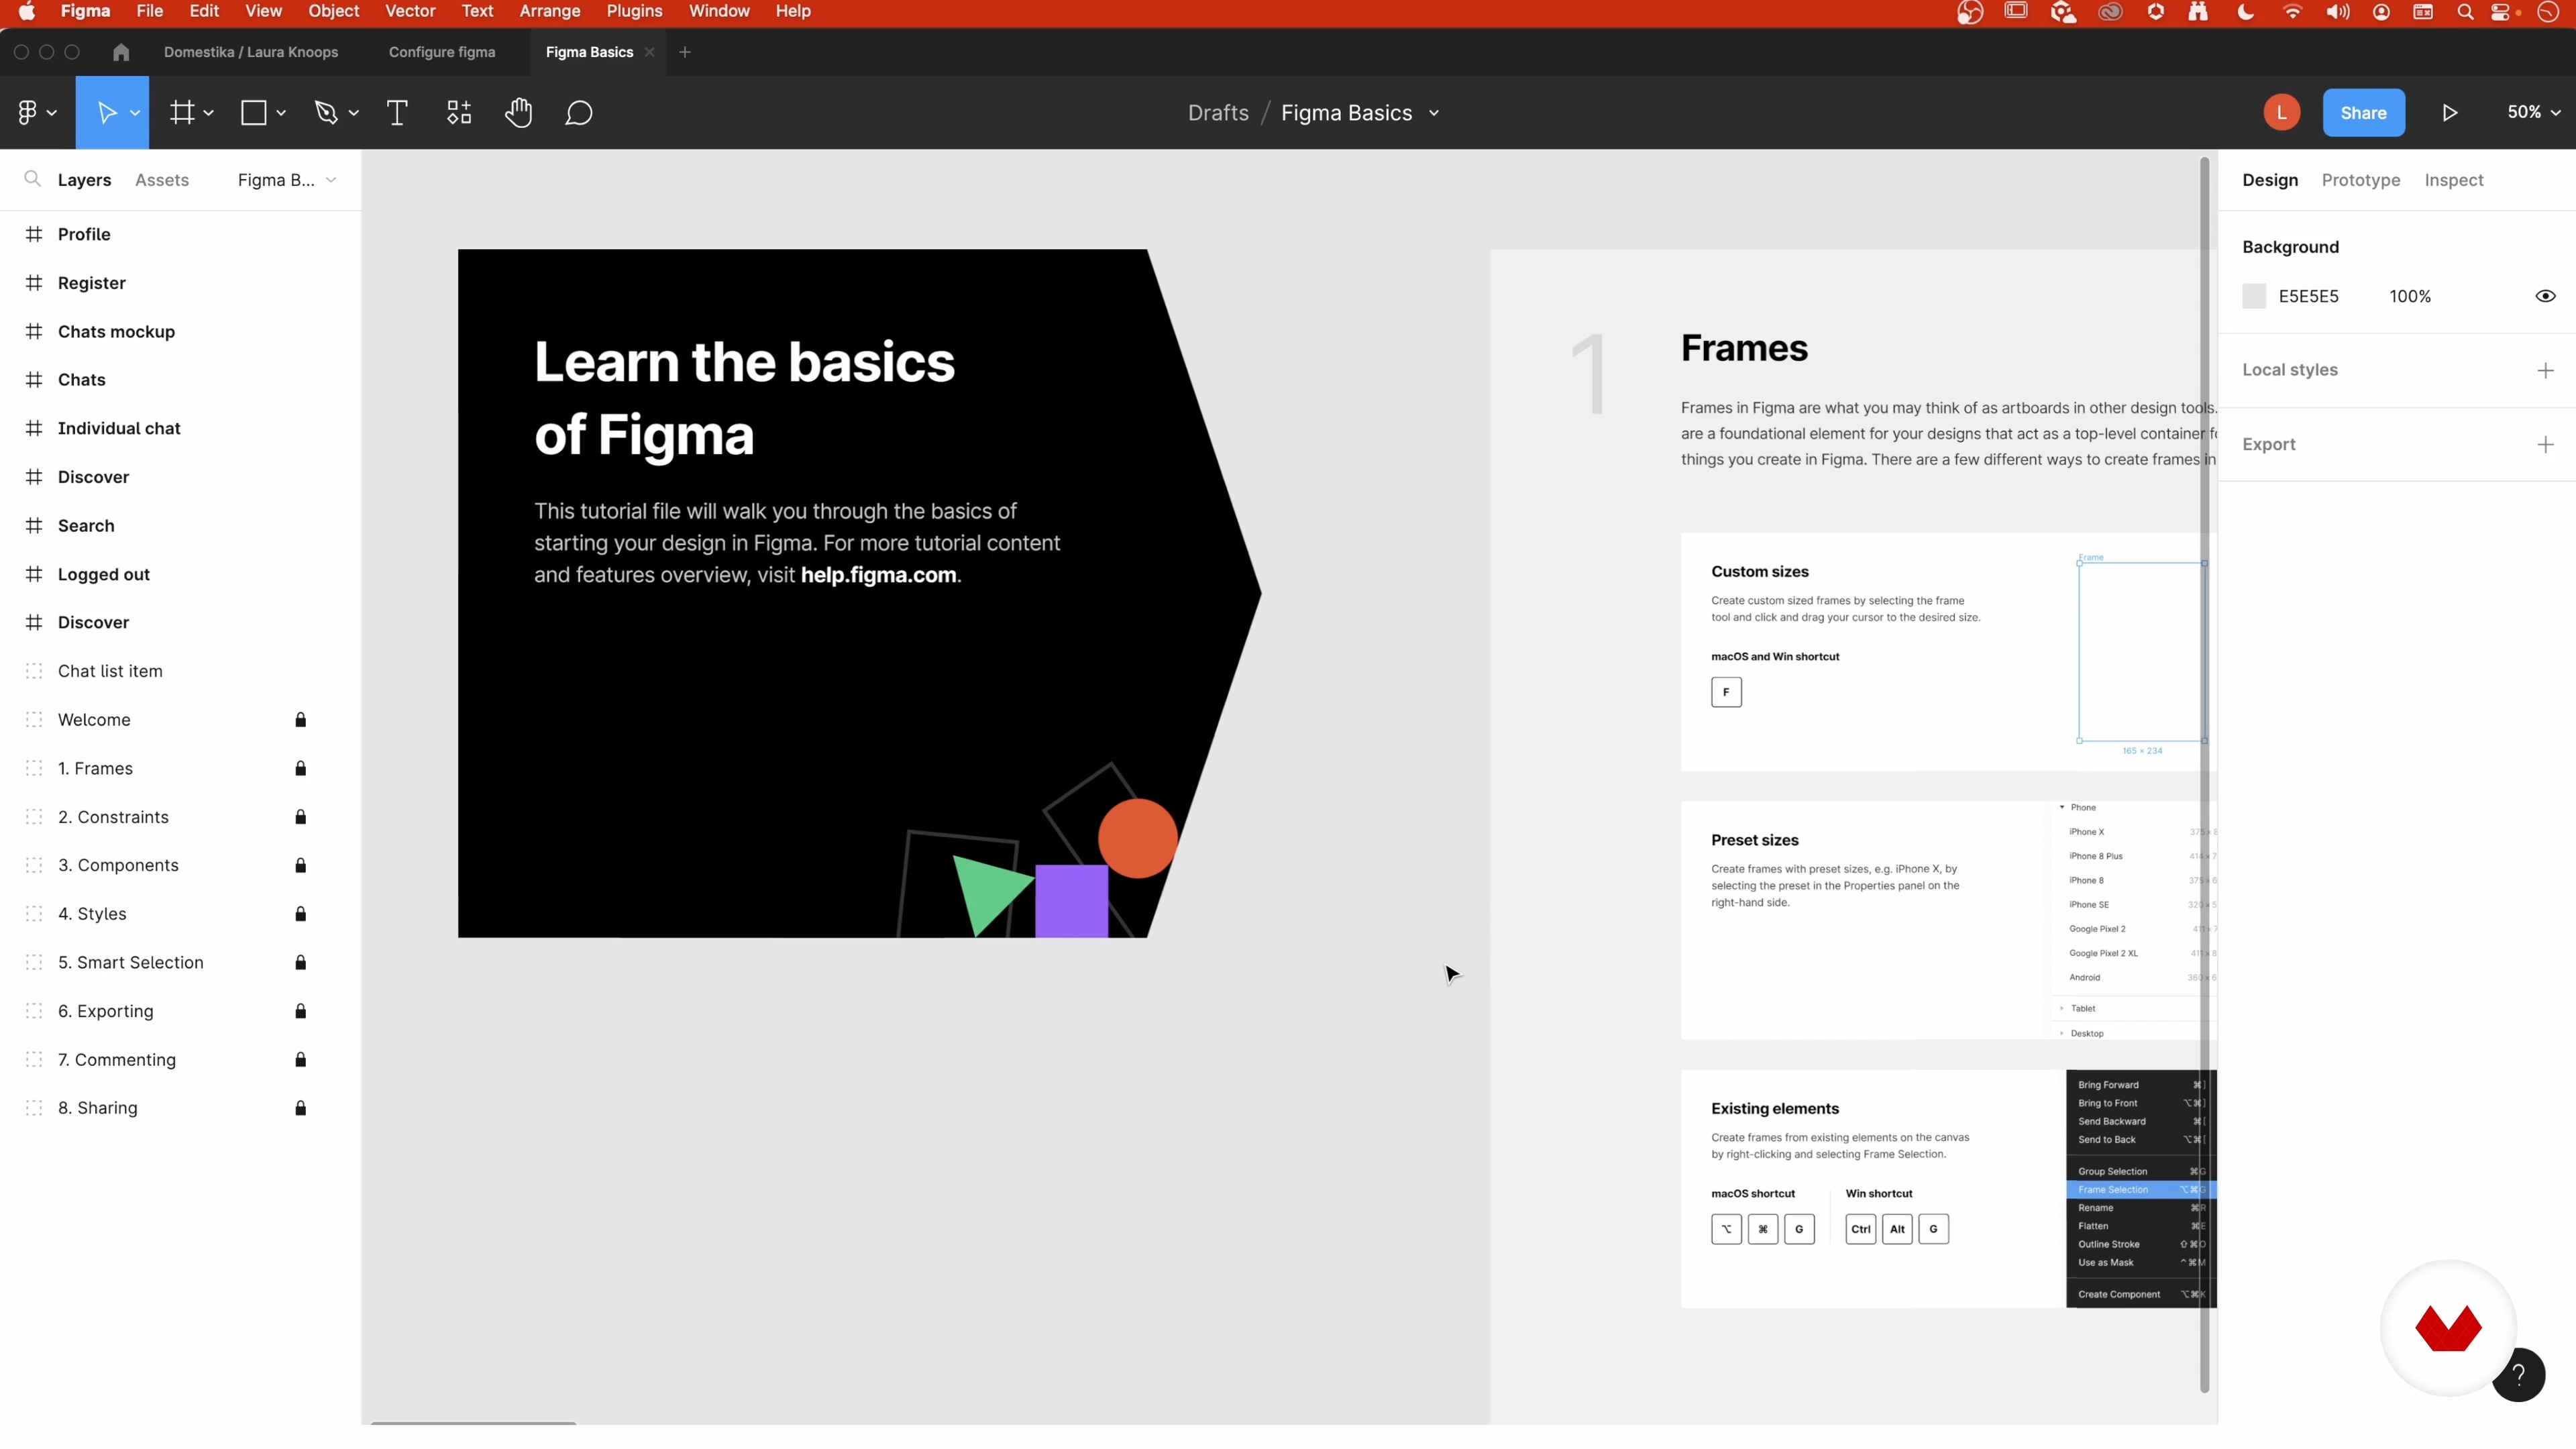This screenshot has height=1449, width=2576.
Task: Toggle lock on 1. Frames layer
Action: pos(300,769)
